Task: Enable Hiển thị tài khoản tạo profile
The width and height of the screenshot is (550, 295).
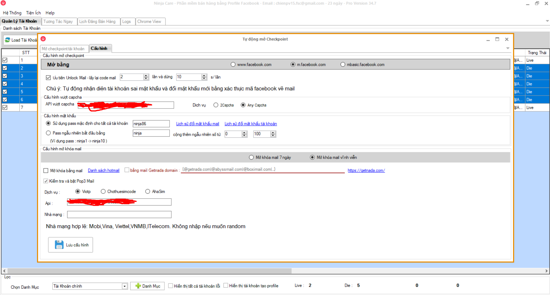Action: point(226,286)
